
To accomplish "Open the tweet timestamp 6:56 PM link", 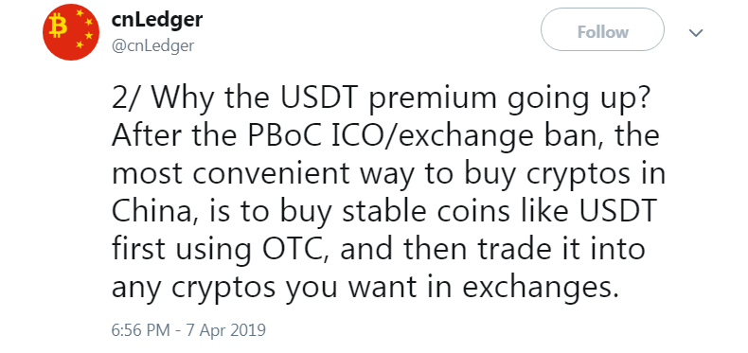I will pyautogui.click(x=142, y=330).
